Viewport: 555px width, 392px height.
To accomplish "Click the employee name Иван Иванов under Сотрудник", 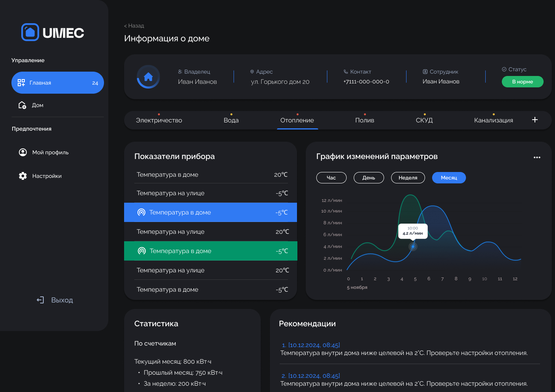I will [x=441, y=81].
